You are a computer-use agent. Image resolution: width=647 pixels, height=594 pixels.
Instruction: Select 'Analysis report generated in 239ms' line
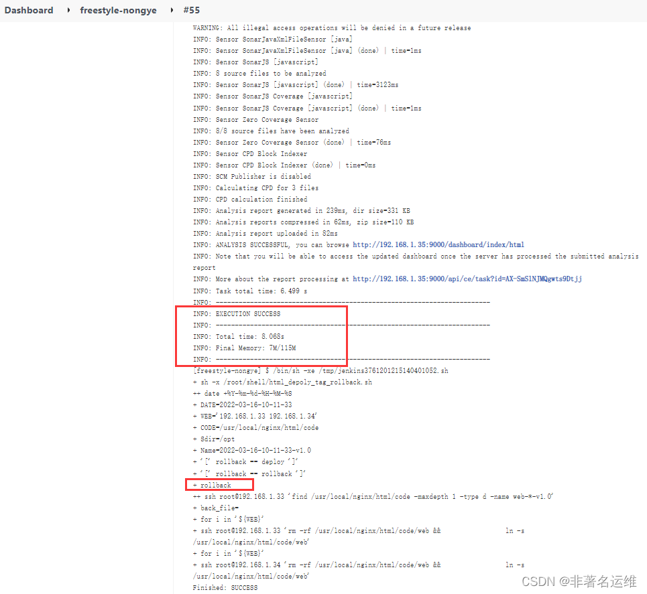point(301,211)
